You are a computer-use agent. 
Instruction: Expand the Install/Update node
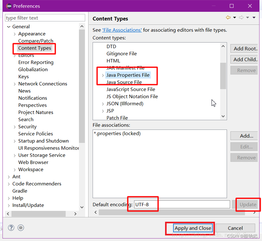coord(9,205)
